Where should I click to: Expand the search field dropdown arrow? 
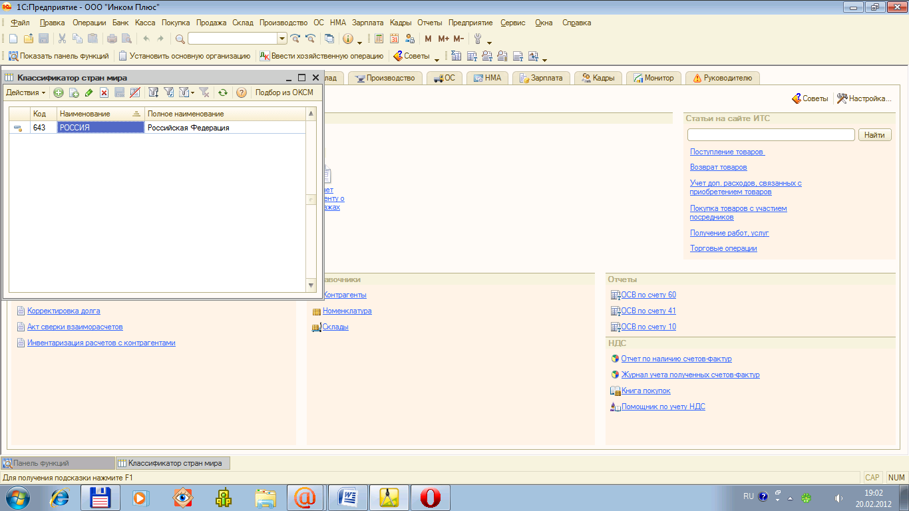click(282, 39)
